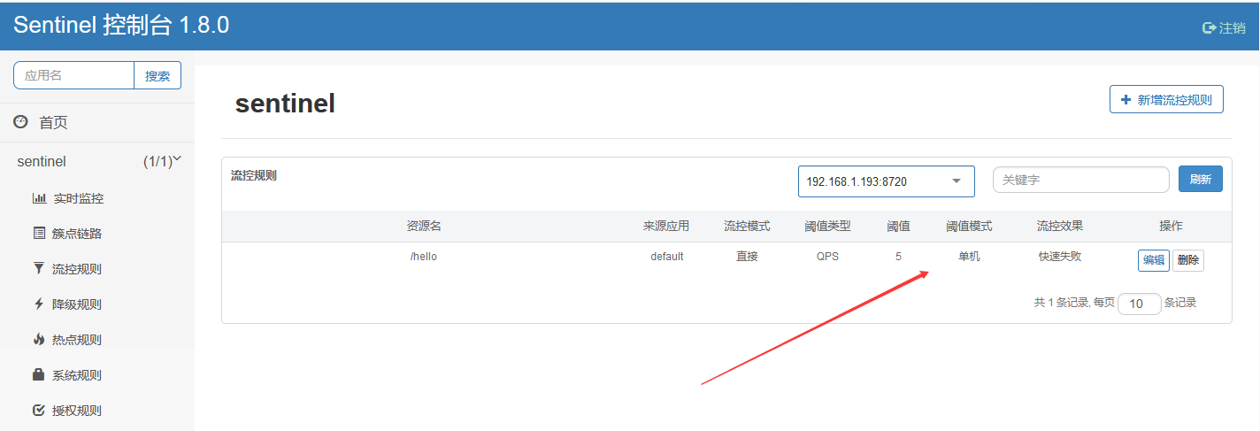Click the default source app cell
The image size is (1260, 431).
[667, 257]
